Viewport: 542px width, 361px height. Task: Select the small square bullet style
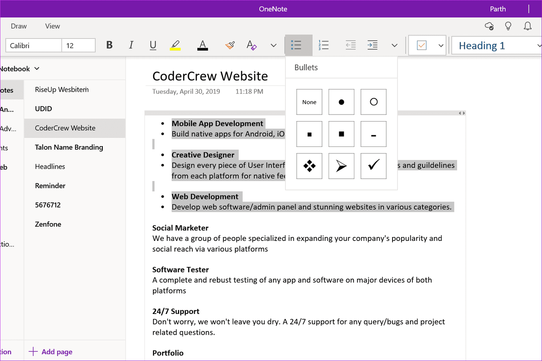tap(309, 134)
